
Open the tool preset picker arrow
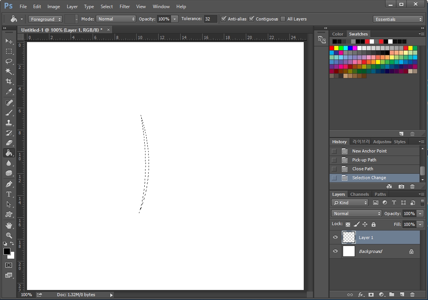22,19
